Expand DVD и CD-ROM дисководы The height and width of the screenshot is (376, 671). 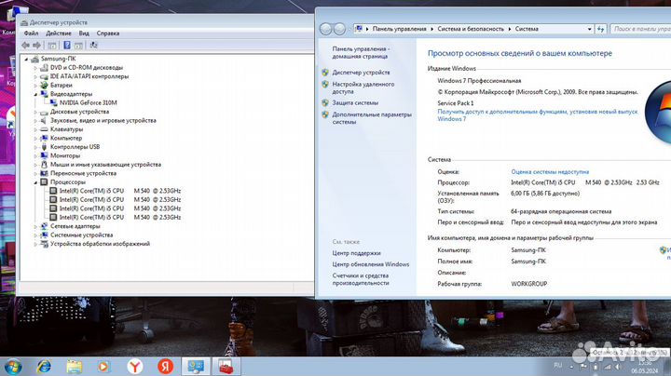35,68
